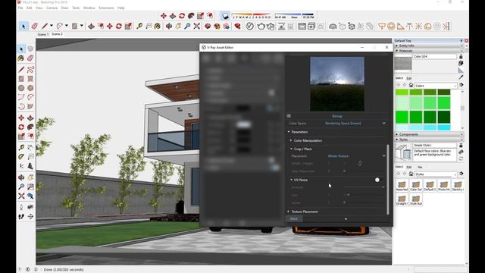
Task: Open the Camera menu
Action: [52, 8]
